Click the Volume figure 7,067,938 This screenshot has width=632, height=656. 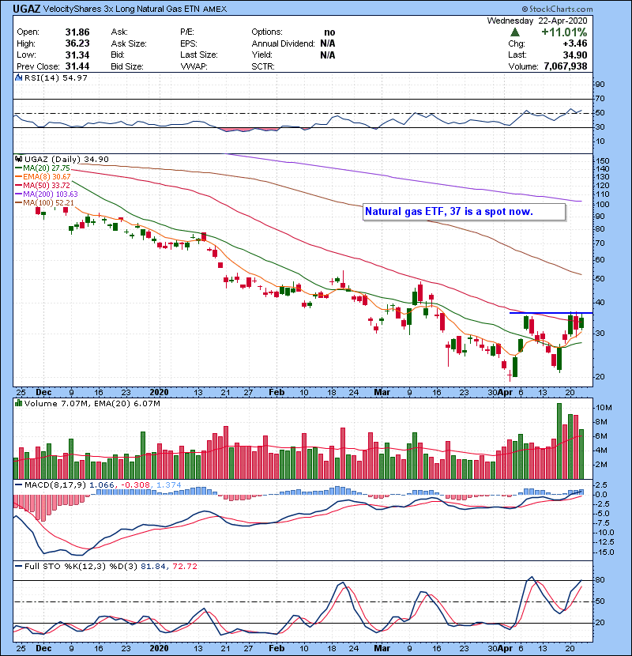(x=566, y=66)
